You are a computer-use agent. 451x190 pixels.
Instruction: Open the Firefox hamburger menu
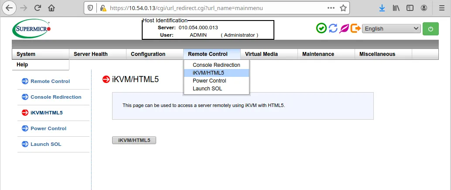pyautogui.click(x=441, y=8)
